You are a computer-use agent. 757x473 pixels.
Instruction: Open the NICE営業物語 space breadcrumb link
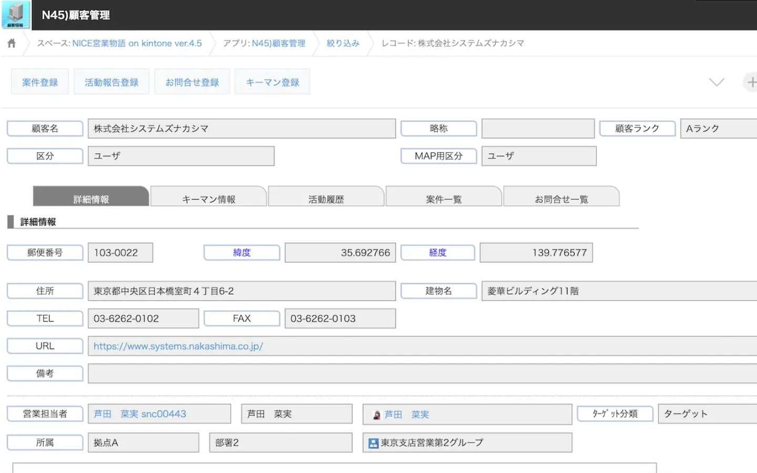pyautogui.click(x=137, y=44)
